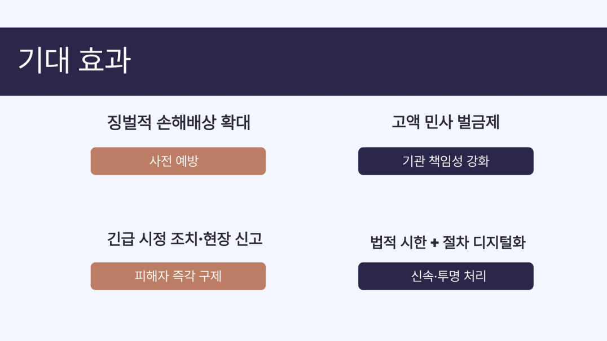Select the '피해자 즉각 구제' brown box

(178, 276)
